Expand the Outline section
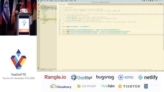The width and height of the screenshot is (164, 92). 48,69
